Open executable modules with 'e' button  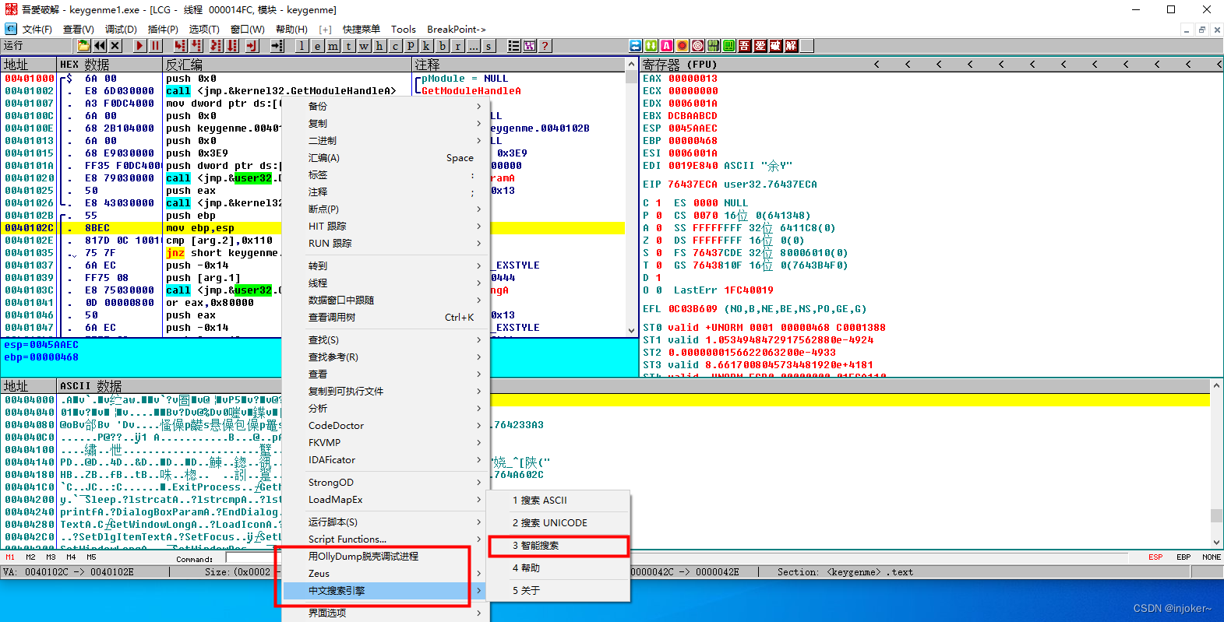pos(317,46)
